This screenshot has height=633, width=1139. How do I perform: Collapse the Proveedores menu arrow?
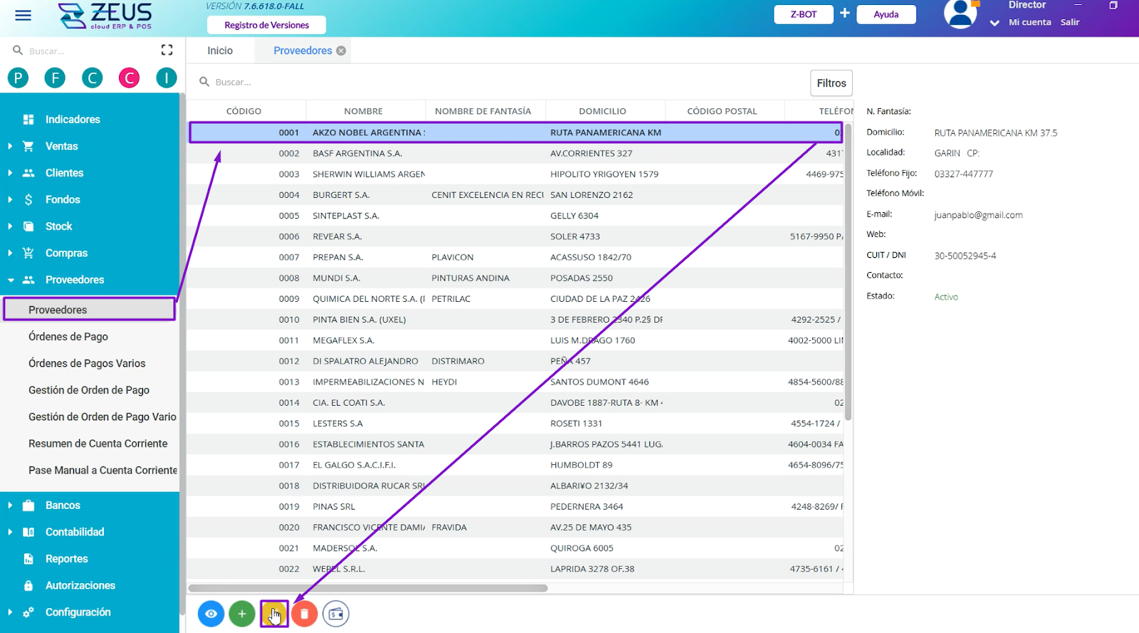10,280
